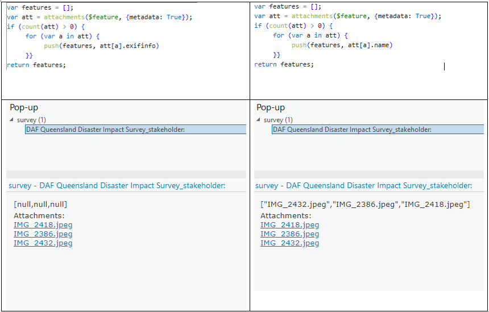Viewport: 489px width, 312px height.
Task: Click the 'Attachments:' label under the filename array
Action: pos(285,216)
